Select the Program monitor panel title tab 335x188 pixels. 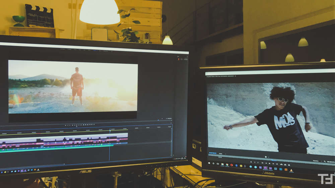point(220,76)
